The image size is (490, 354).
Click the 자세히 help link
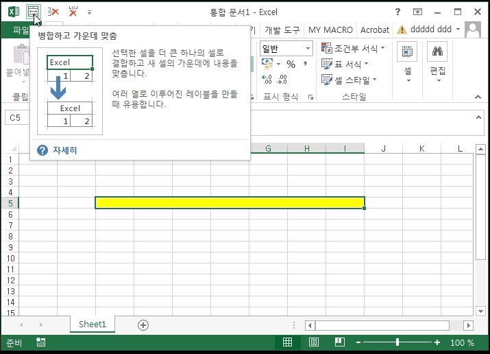point(64,150)
